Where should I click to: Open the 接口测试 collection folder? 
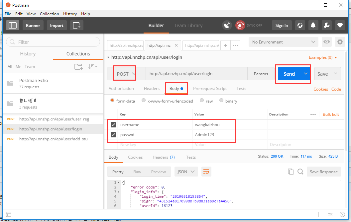coord(53,104)
